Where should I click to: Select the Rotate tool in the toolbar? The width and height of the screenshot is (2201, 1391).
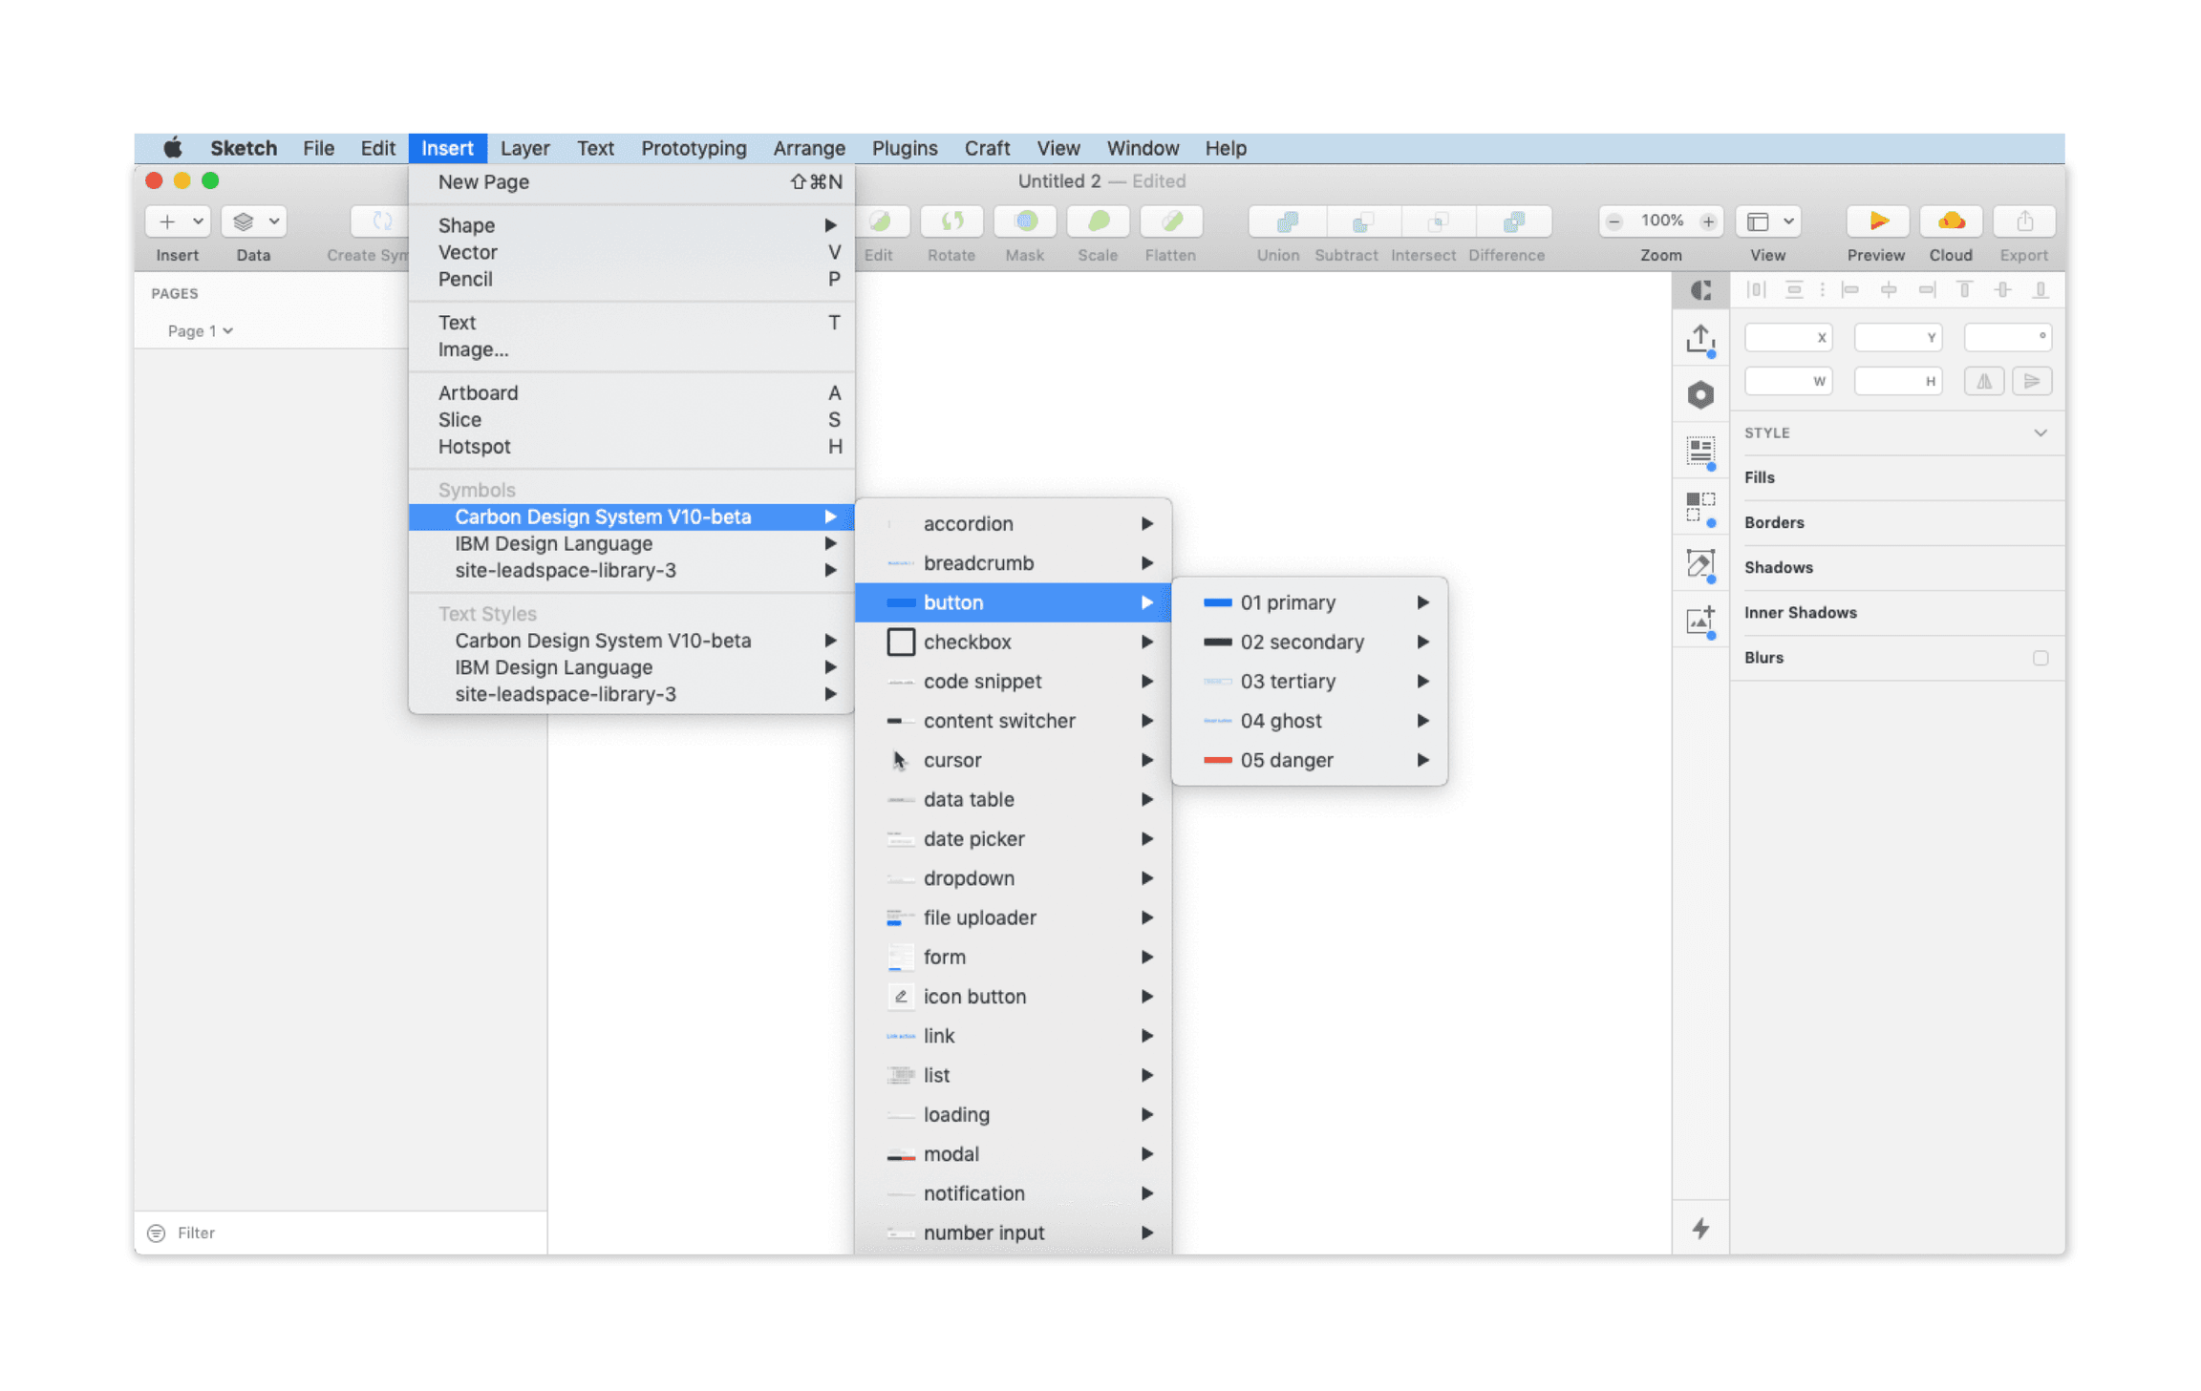pyautogui.click(x=951, y=221)
